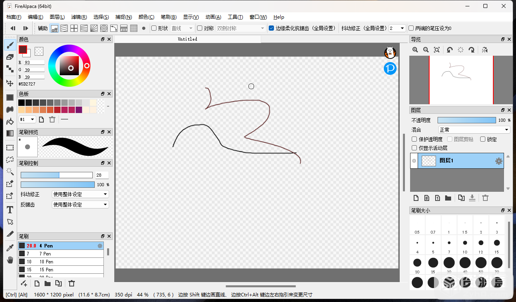
Task: Zoom in using Navigator magnifier plus
Action: point(415,50)
